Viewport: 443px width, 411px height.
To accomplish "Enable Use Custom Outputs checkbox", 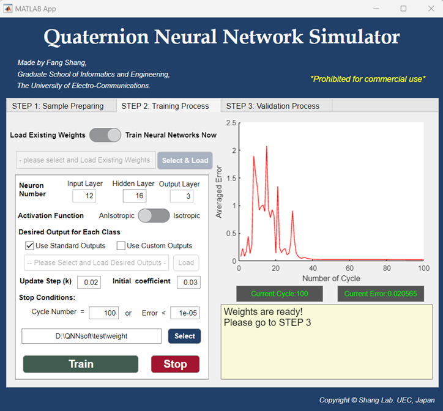I will 121,246.
